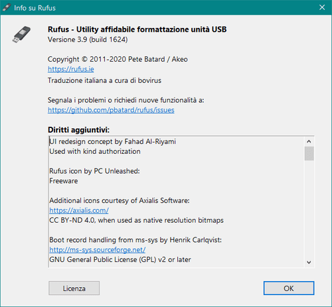332x307 pixels.
Task: Confirm the dialog with OK
Action: click(289, 288)
